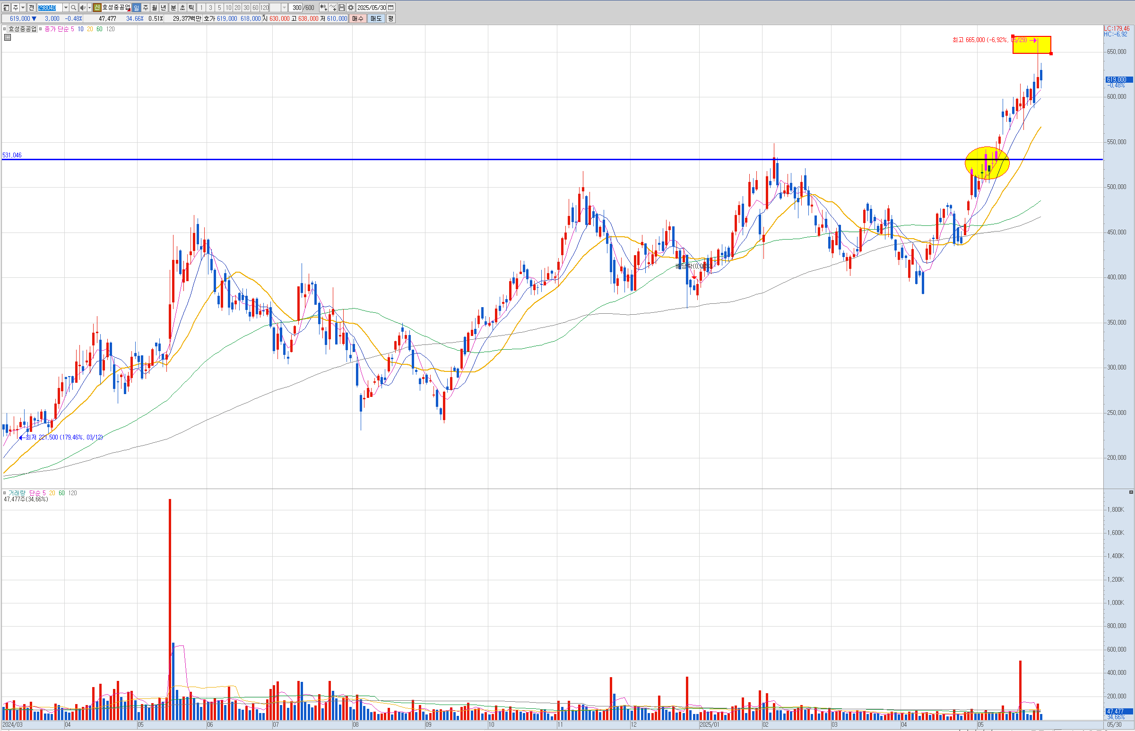1135x731 pixels.
Task: Click the stock search magnifier icon
Action: tap(74, 8)
